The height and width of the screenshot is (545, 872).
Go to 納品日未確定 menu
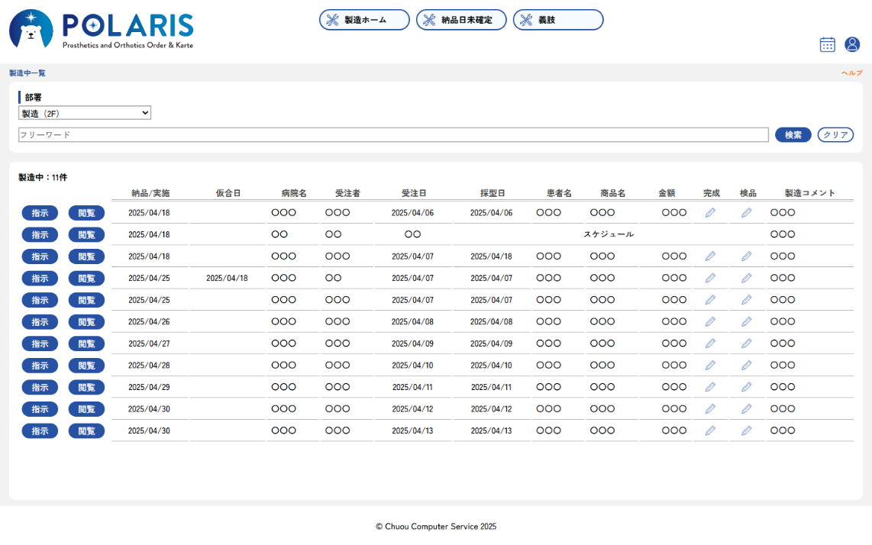461,20
